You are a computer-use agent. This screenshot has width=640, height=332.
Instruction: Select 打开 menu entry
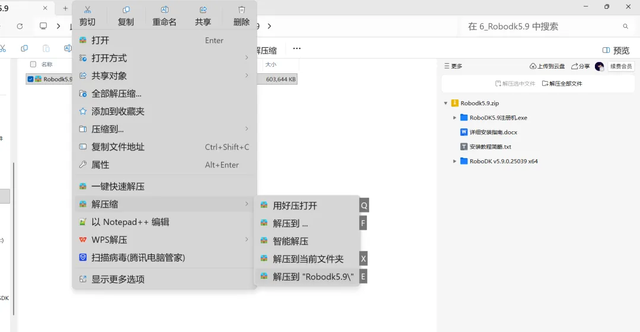[x=165, y=40]
